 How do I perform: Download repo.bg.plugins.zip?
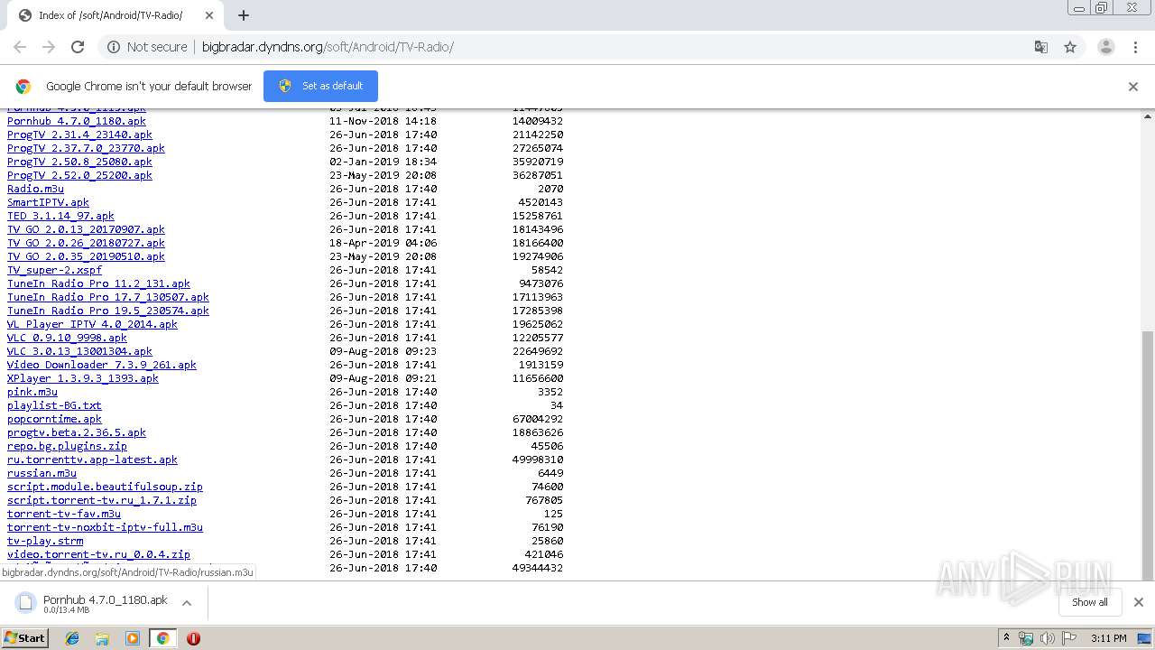pos(67,446)
